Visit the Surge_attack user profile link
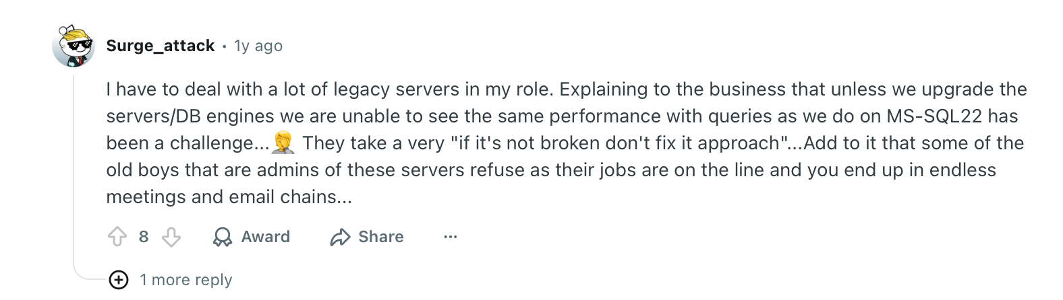The image size is (1063, 300). [x=161, y=46]
